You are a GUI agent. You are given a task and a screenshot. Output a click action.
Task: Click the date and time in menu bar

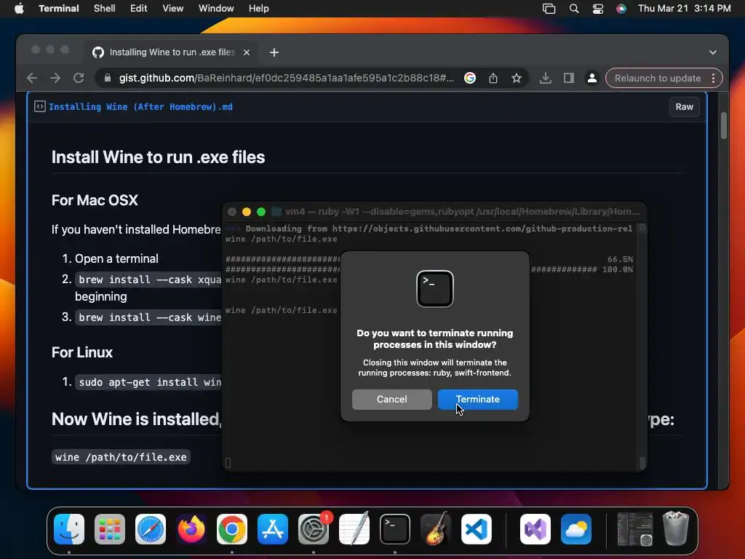tap(684, 9)
